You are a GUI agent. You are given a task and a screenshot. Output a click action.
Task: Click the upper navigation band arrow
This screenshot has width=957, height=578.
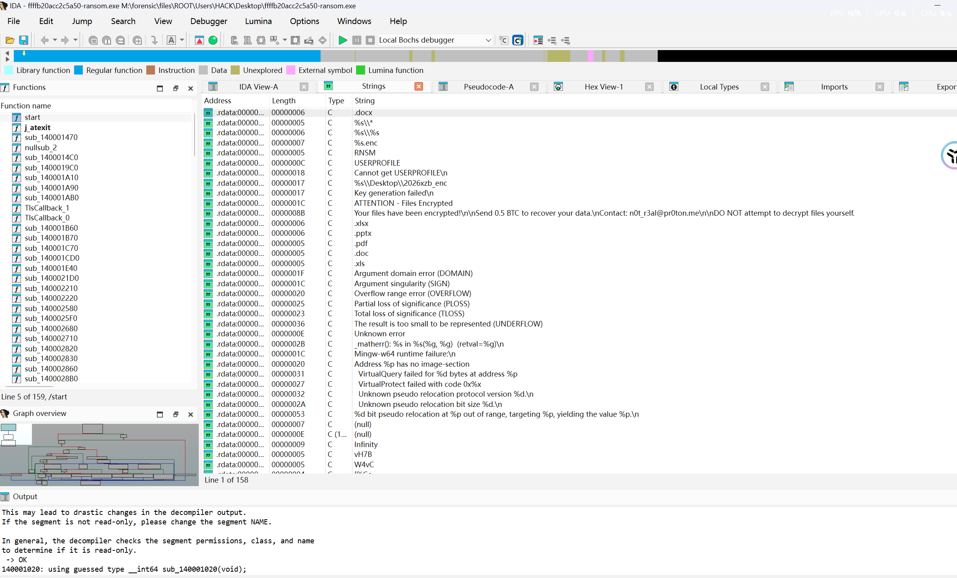[x=7, y=53]
